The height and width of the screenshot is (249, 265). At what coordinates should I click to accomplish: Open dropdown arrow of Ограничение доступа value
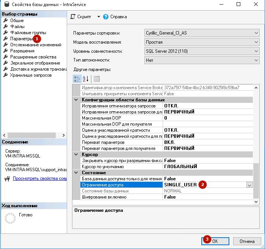coord(249,185)
